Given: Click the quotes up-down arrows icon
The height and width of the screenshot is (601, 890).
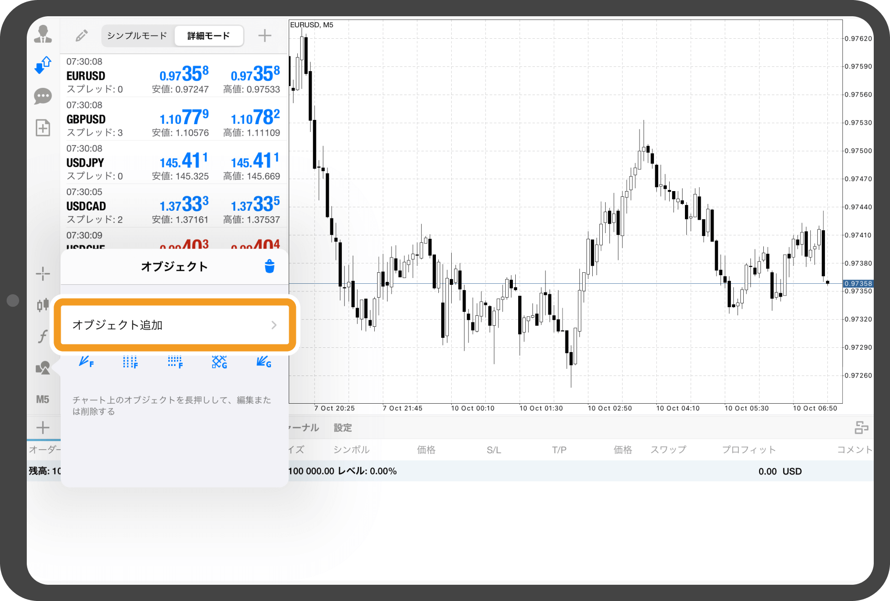Looking at the screenshot, I should (43, 65).
